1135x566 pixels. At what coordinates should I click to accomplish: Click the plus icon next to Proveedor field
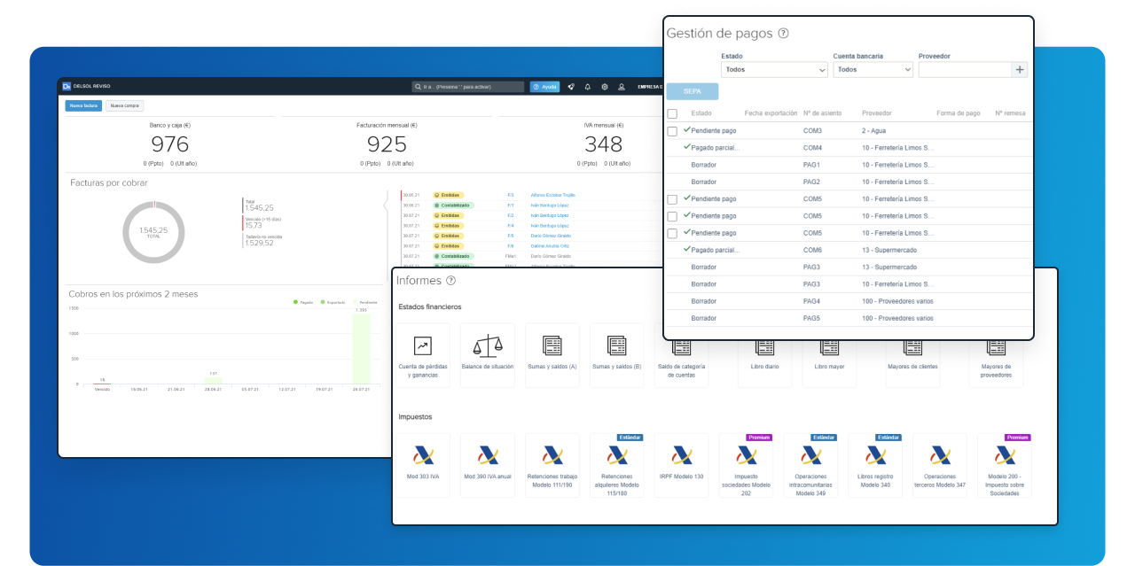pos(1019,69)
